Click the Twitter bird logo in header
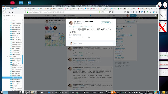 90,16
